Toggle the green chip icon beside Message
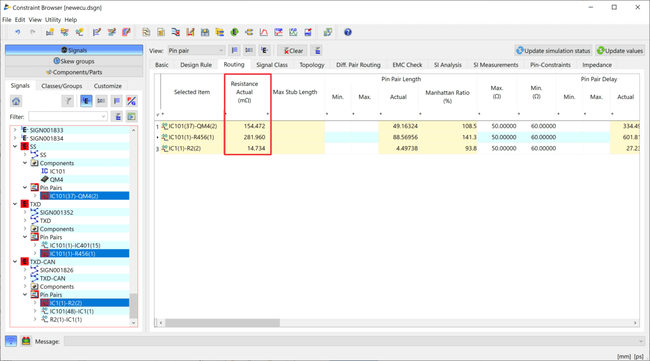Image resolution: width=650 pixels, height=361 pixels. click(x=25, y=341)
